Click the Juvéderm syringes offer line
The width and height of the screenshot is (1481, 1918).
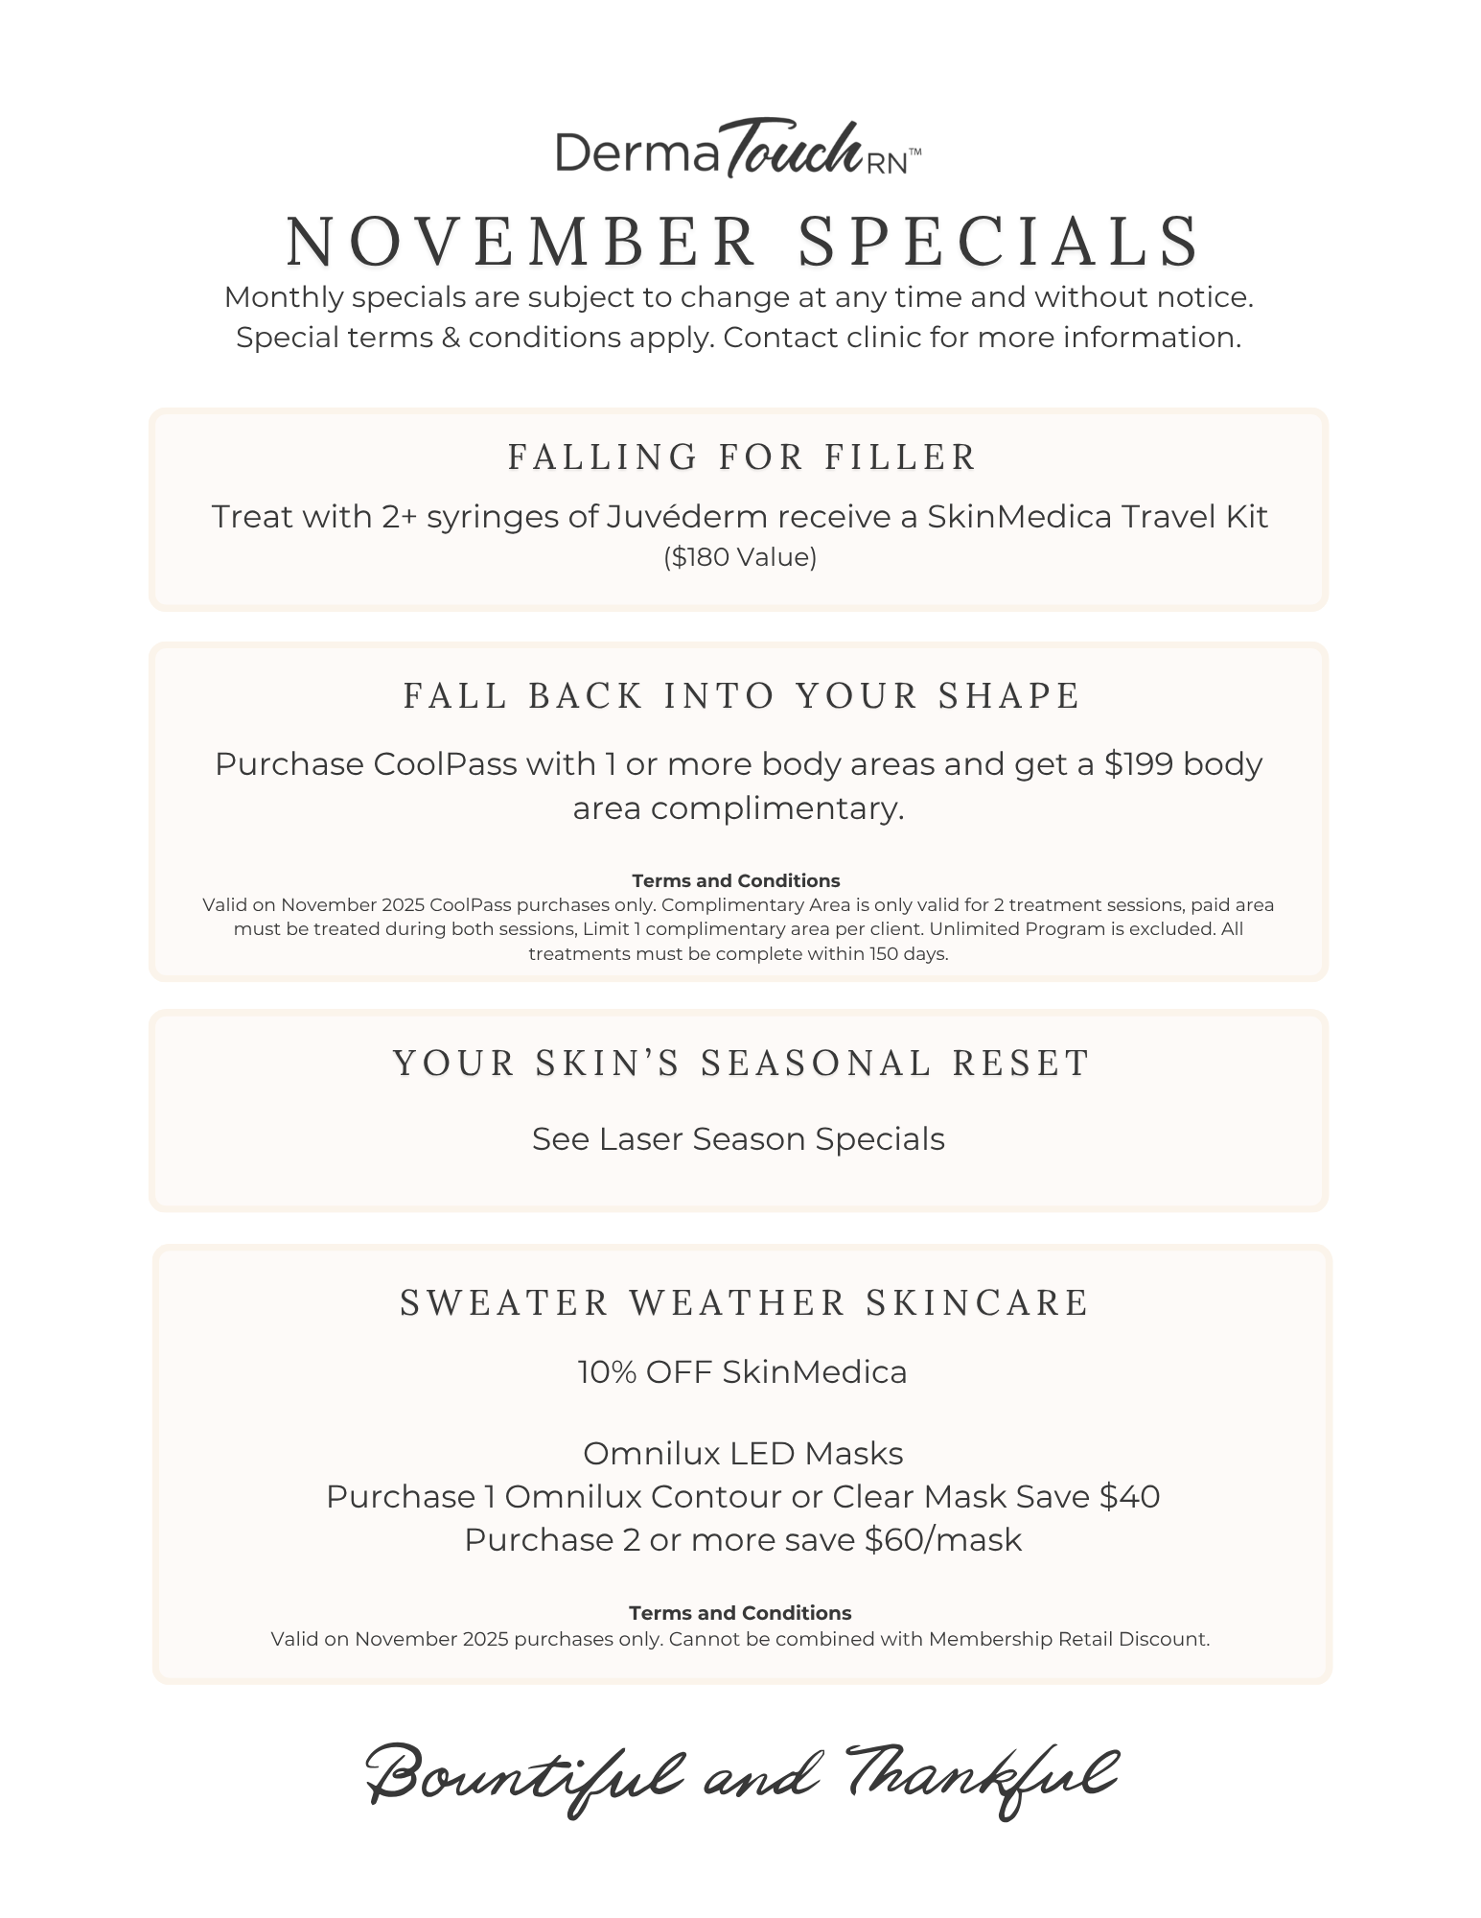(x=739, y=516)
